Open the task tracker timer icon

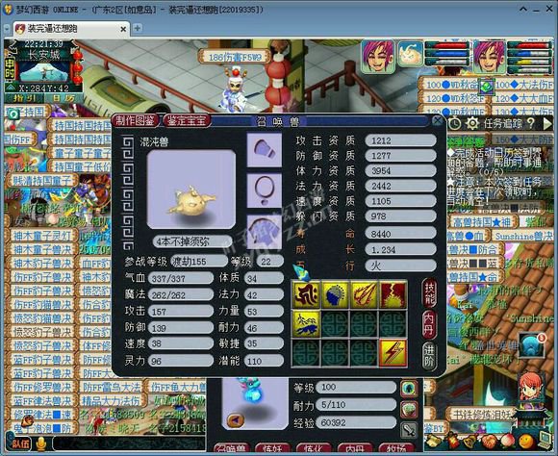click(454, 123)
